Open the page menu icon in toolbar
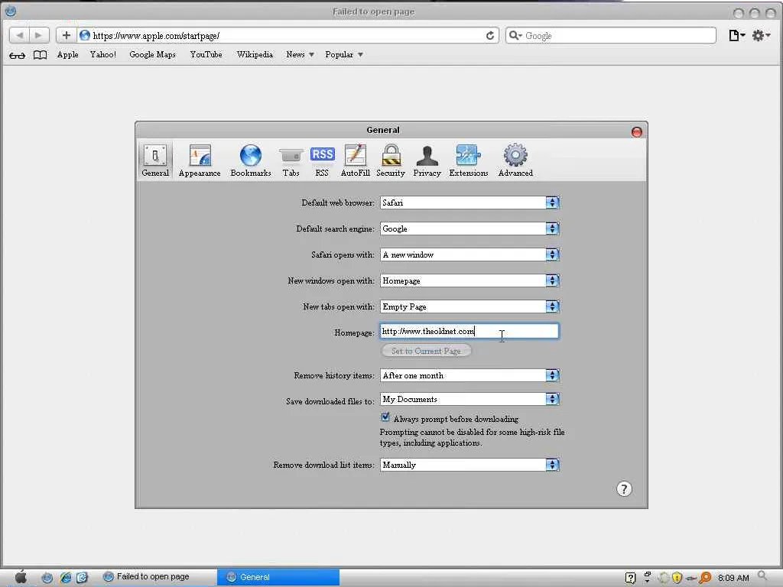Viewport: 783px width, 587px height. click(736, 35)
